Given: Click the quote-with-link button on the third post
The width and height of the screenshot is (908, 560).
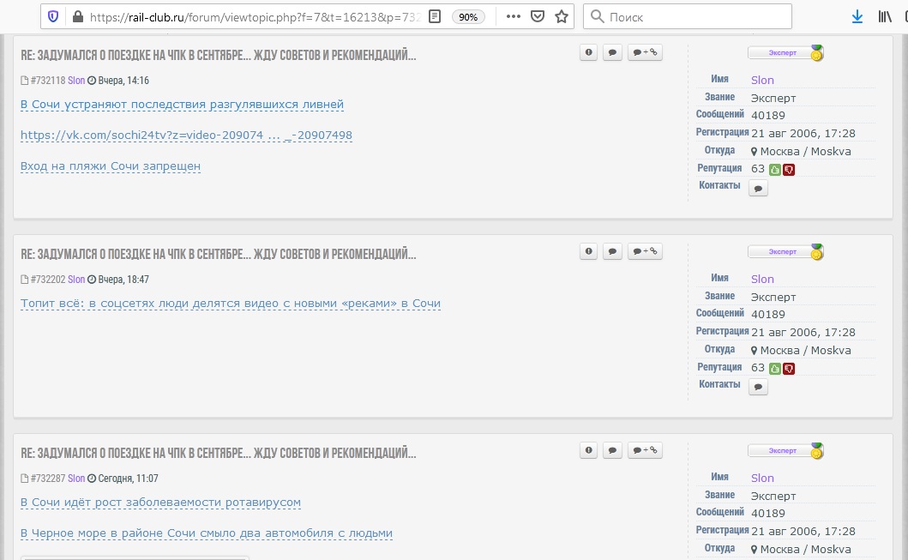Looking at the screenshot, I should coord(645,450).
